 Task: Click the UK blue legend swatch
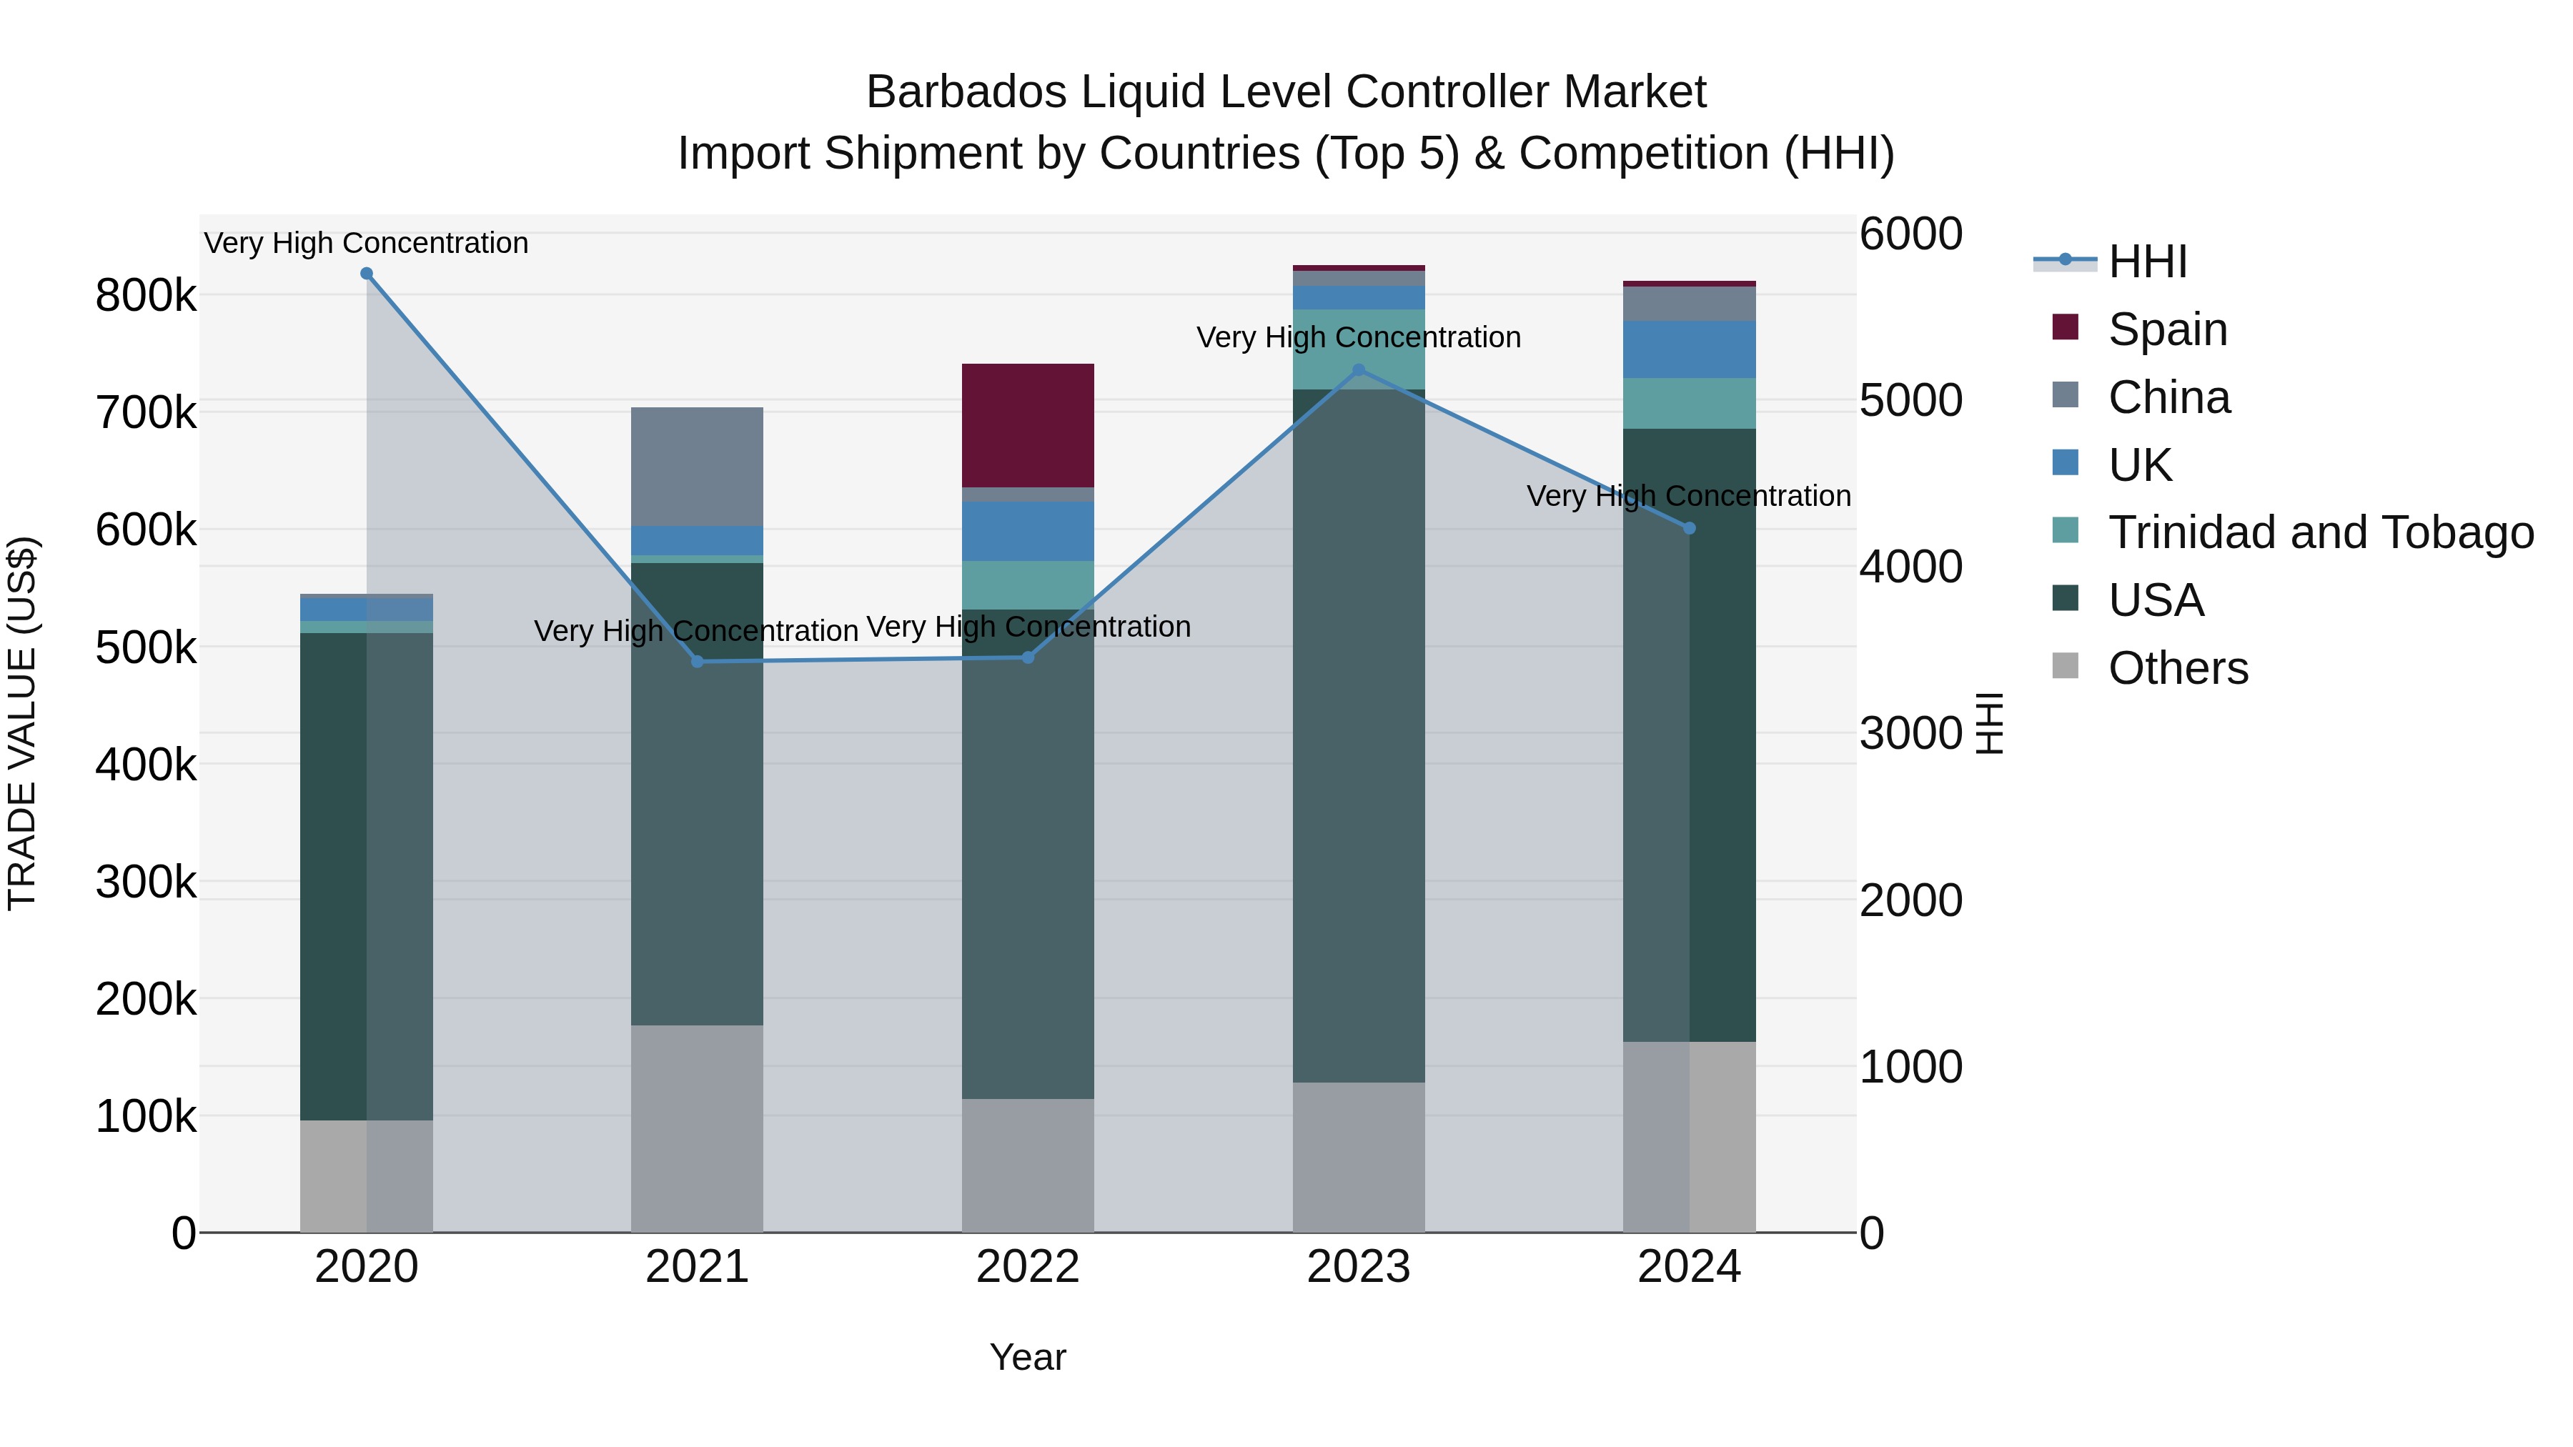point(2065,463)
